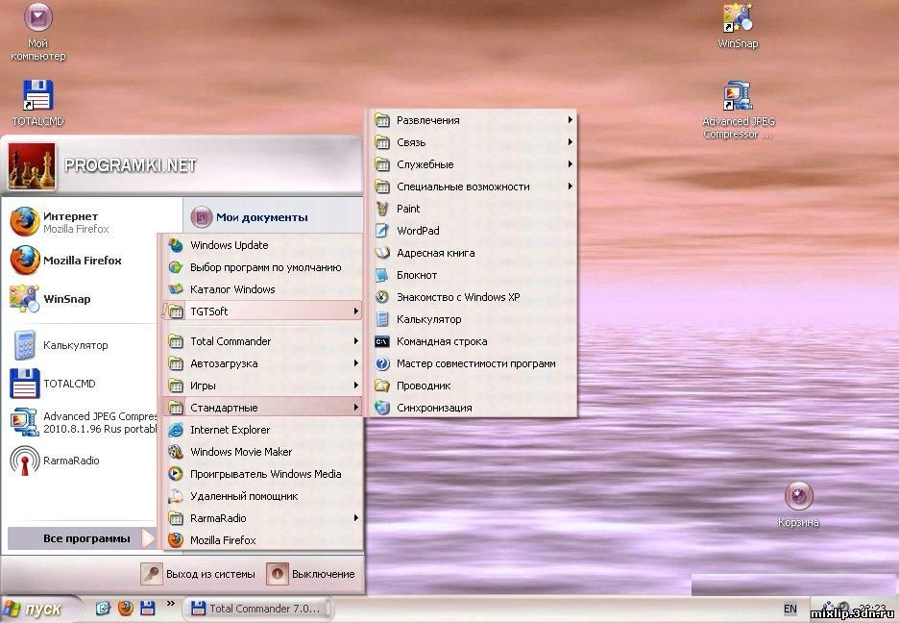Viewport: 899px width, 623px height.
Task: Select the Advanced JPEG Compressor desktop icon
Action: tap(739, 111)
